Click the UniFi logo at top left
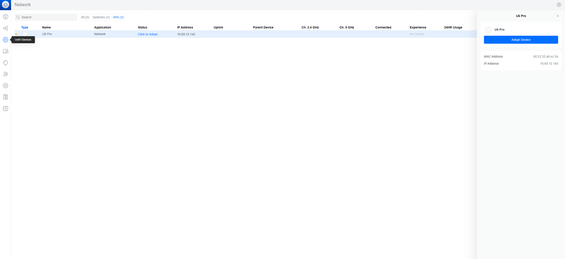565x259 pixels. coord(6,5)
